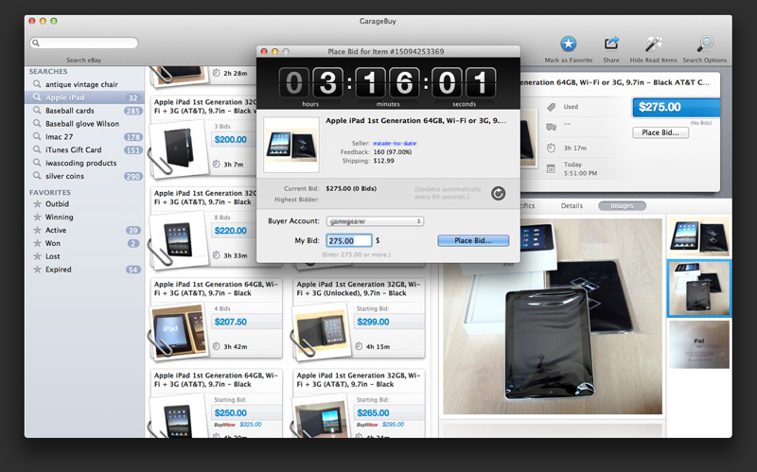
Task: Click clock icon beside 3h 17m
Action: [x=551, y=148]
